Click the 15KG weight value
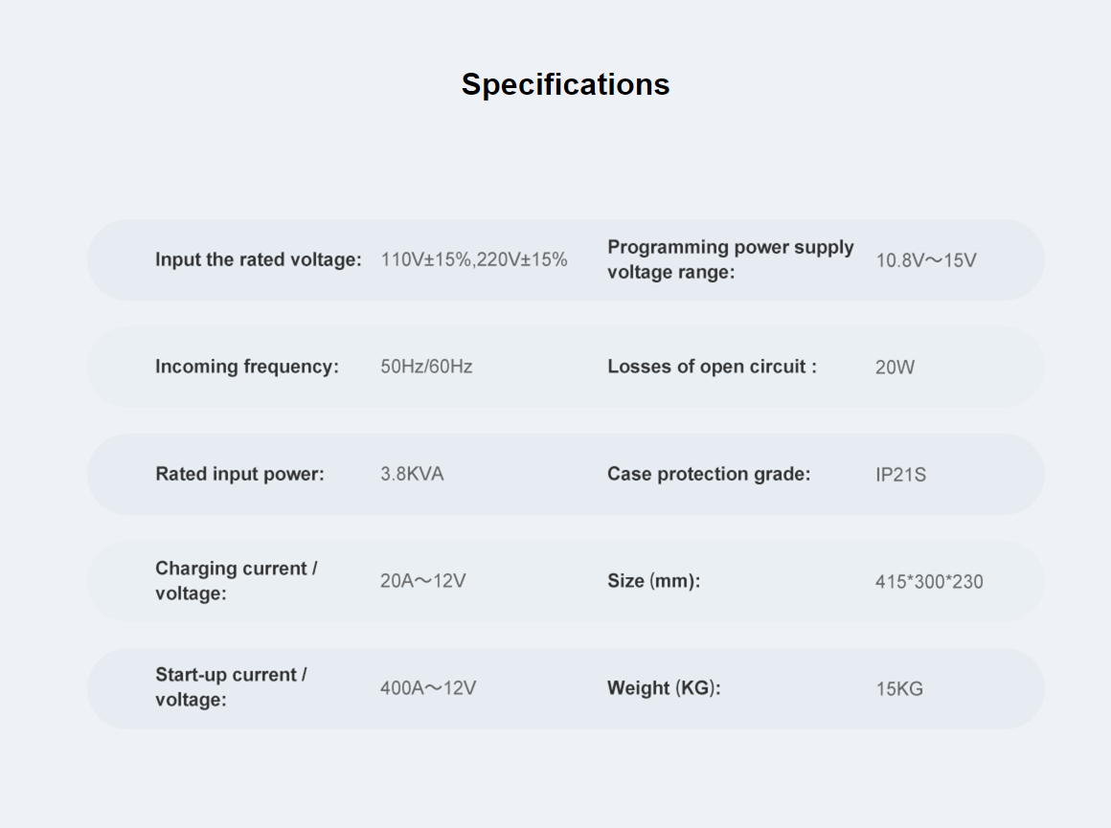1111x828 pixels. point(899,688)
